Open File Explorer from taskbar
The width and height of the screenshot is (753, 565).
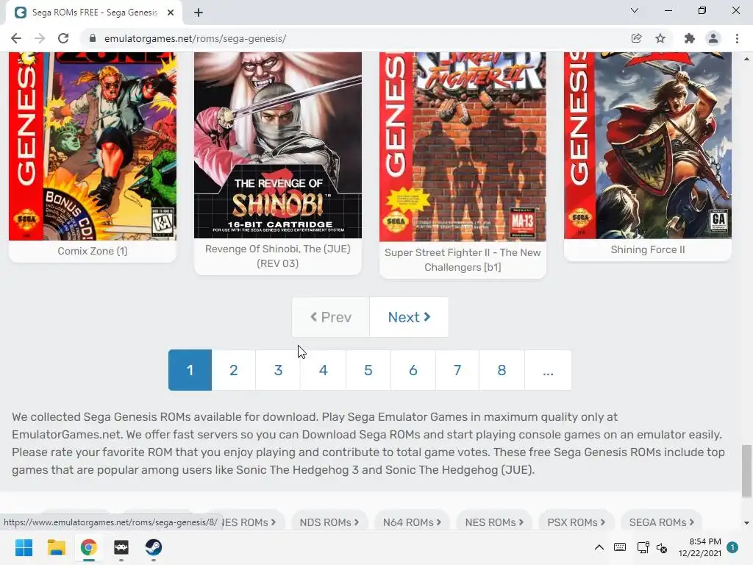click(x=56, y=547)
